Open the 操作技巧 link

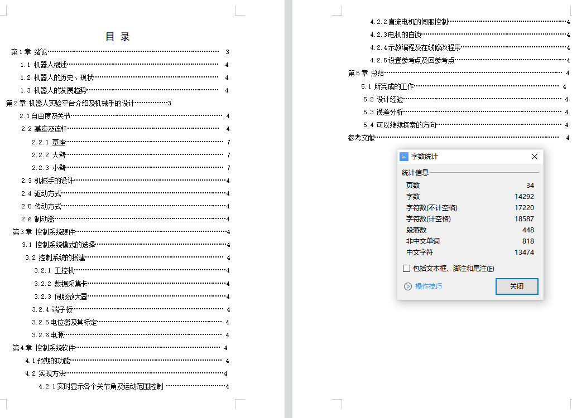(x=428, y=286)
